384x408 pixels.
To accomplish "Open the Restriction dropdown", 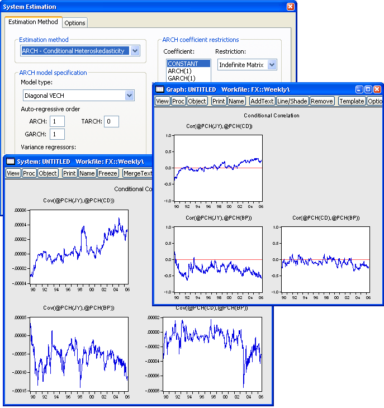I will pos(272,65).
